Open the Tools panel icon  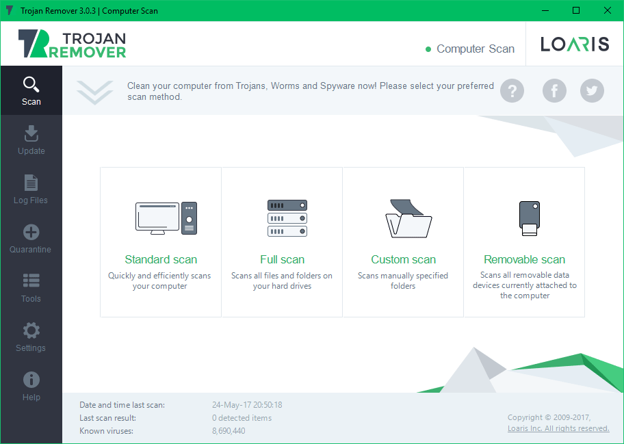point(31,281)
